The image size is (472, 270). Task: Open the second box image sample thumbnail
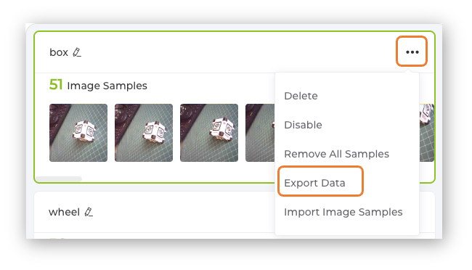pyautogui.click(x=144, y=133)
